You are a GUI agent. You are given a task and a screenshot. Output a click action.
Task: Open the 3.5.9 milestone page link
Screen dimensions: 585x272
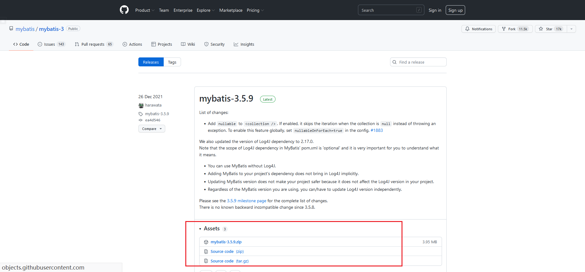[x=246, y=201]
